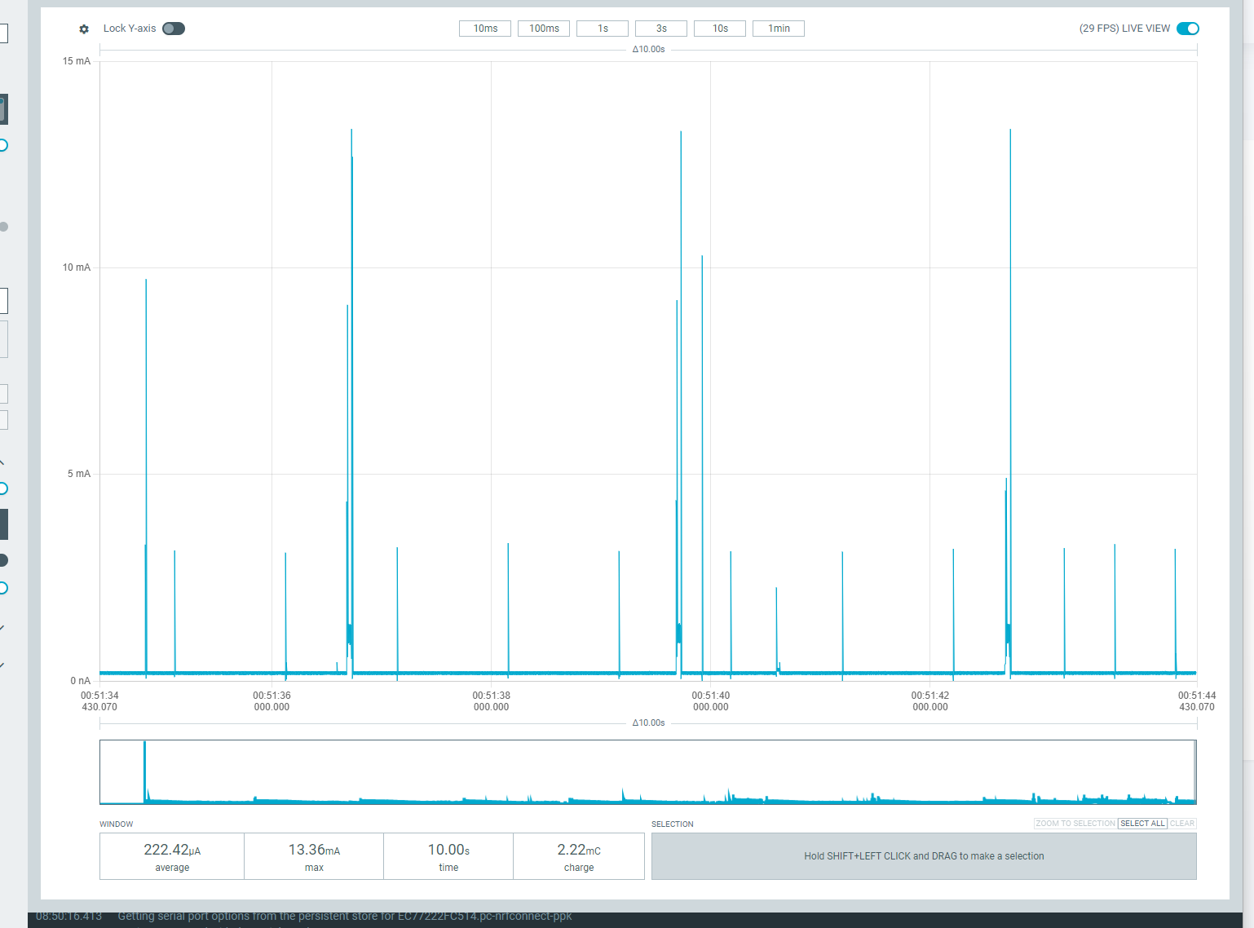
Task: Click the 15 mA y-axis label
Action: tap(77, 61)
